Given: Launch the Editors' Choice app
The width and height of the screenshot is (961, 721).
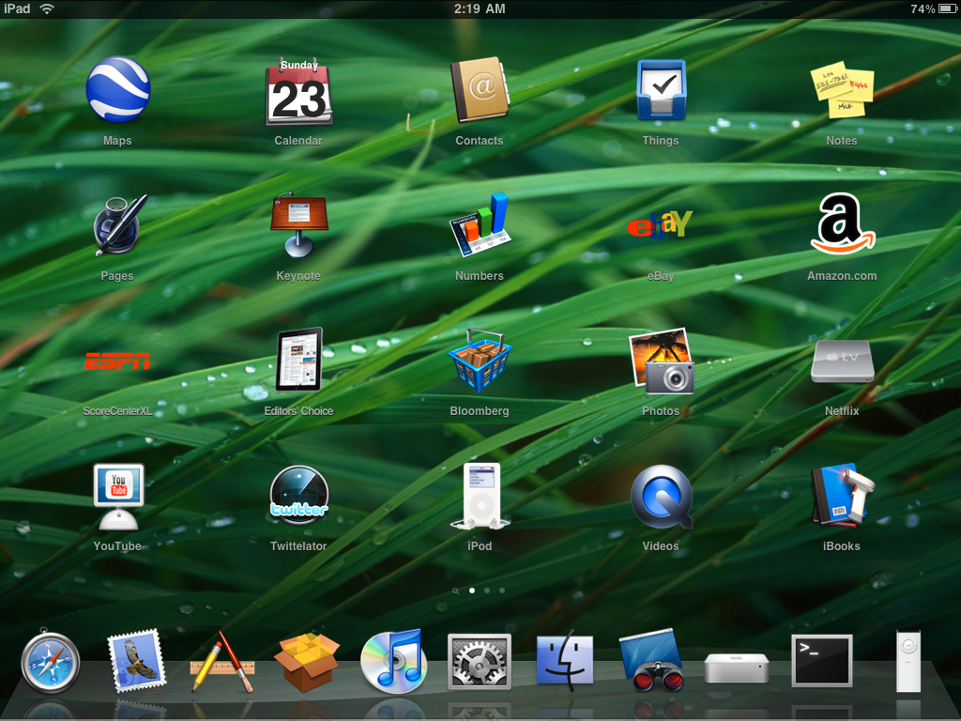Looking at the screenshot, I should point(298,360).
